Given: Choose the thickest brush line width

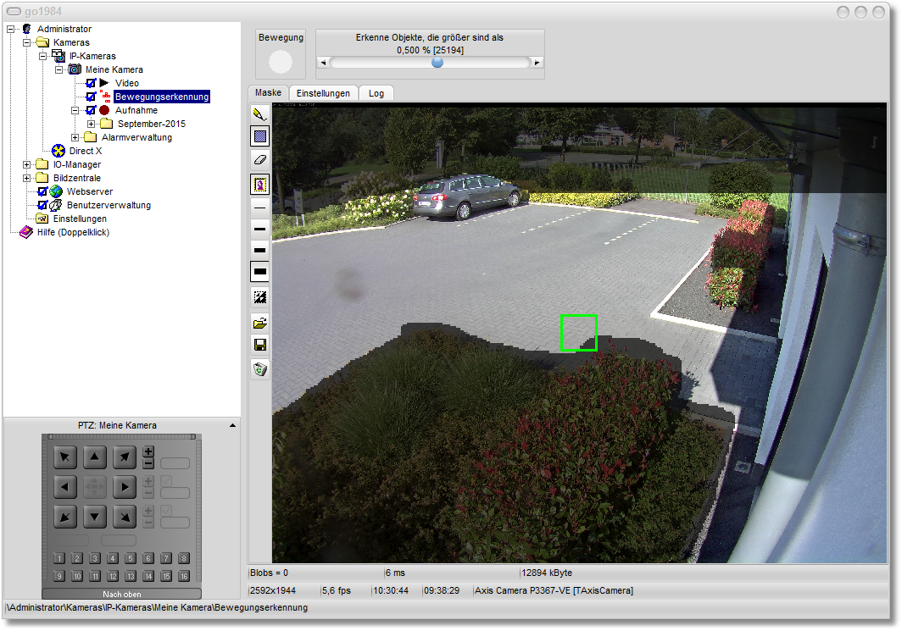Looking at the screenshot, I should (260, 272).
